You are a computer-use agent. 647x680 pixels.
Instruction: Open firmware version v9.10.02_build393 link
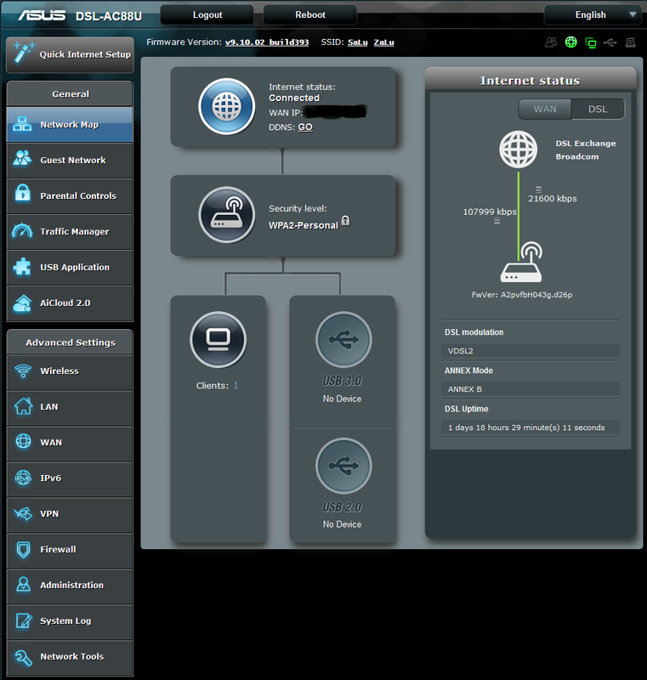point(267,42)
